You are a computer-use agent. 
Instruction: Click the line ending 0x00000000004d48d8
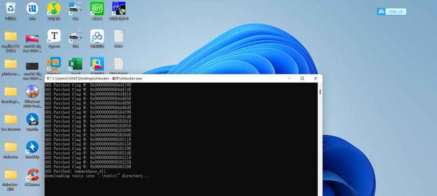point(88,108)
